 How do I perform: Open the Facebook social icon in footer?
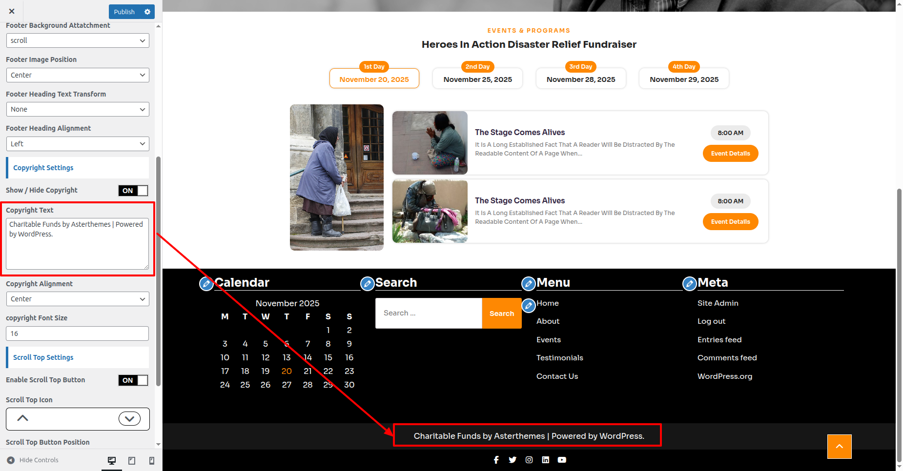pyautogui.click(x=496, y=460)
